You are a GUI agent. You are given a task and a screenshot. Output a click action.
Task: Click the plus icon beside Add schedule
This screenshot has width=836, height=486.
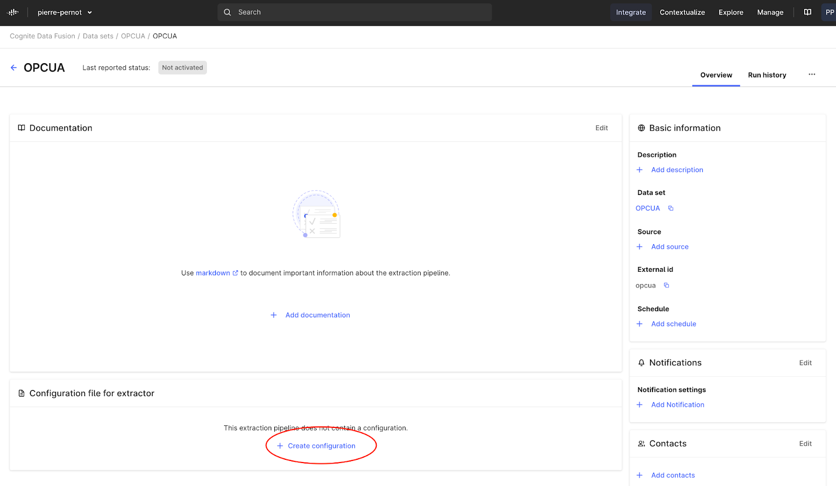coord(640,324)
